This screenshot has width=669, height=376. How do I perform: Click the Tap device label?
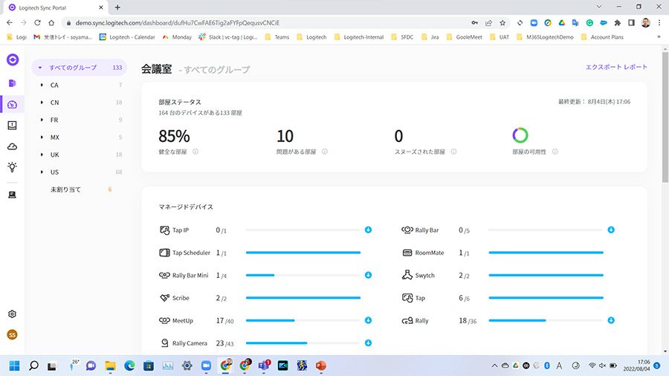pyautogui.click(x=420, y=298)
